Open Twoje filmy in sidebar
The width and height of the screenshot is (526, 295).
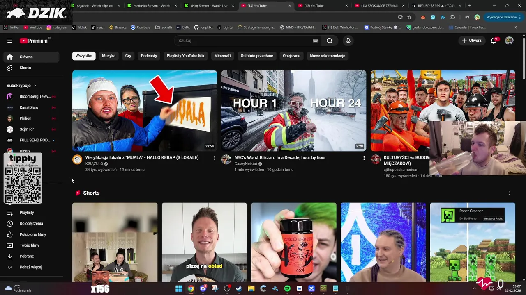point(31,245)
